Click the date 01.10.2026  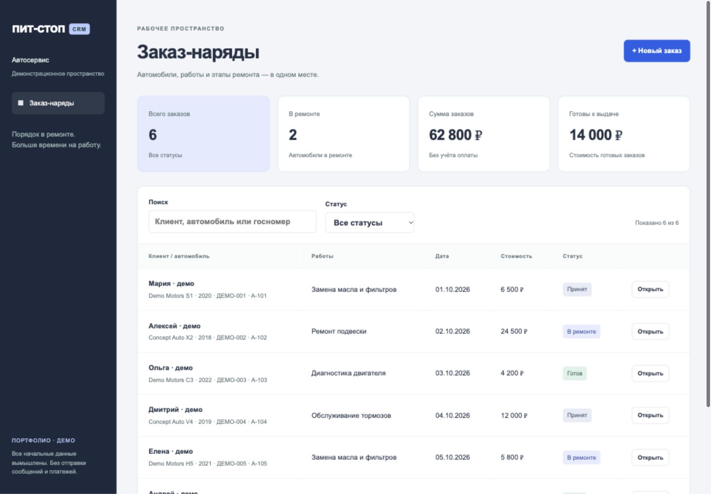pyautogui.click(x=453, y=289)
